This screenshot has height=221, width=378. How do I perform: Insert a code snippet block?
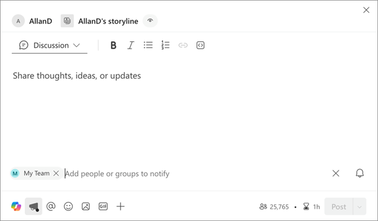click(x=200, y=45)
